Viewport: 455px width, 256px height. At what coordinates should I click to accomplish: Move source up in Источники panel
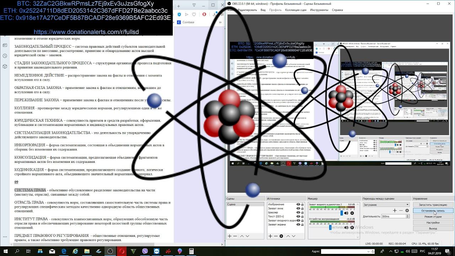tap(288, 236)
